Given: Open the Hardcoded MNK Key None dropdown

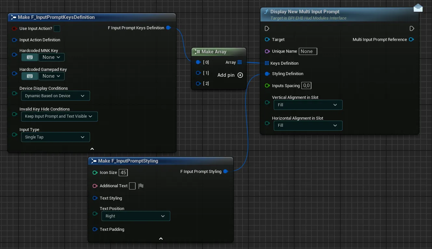Looking at the screenshot, I should click(51, 57).
